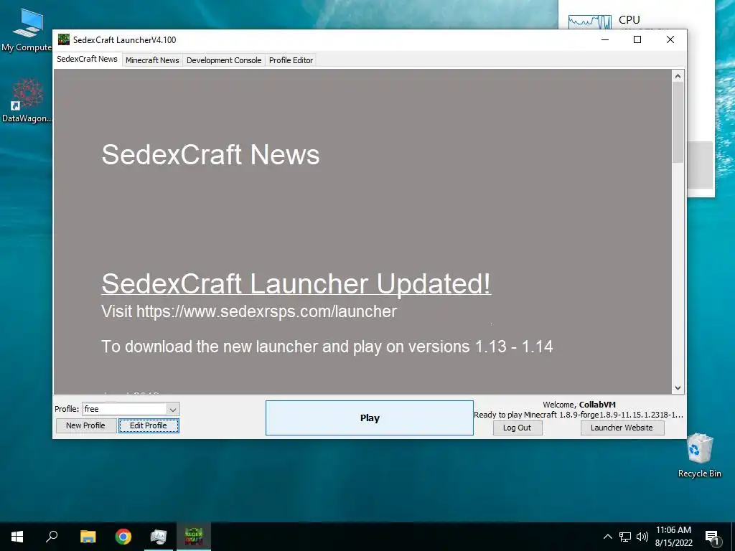
Task: Click the news scrollbar down arrow
Action: (x=678, y=388)
